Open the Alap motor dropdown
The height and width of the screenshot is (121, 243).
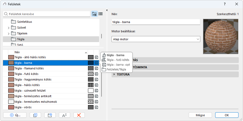(156, 39)
